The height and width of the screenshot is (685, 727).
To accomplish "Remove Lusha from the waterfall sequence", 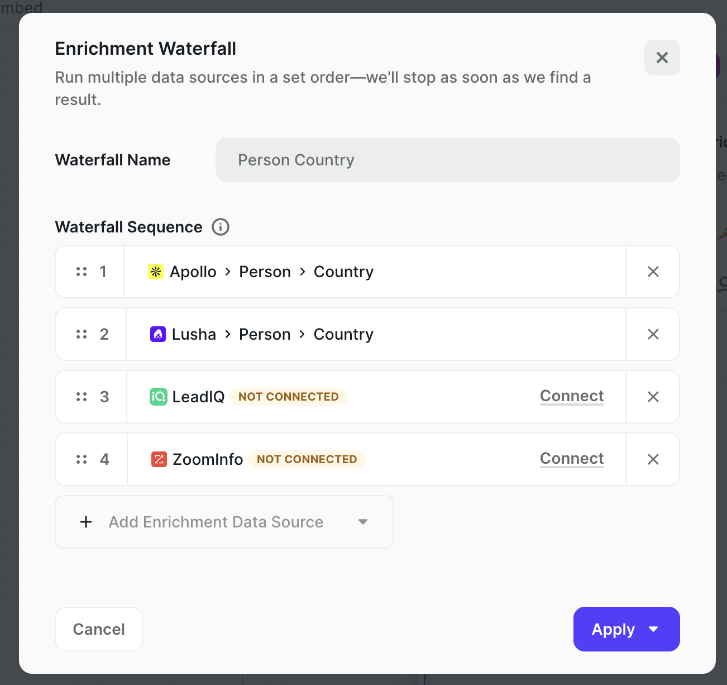I will click(x=653, y=334).
